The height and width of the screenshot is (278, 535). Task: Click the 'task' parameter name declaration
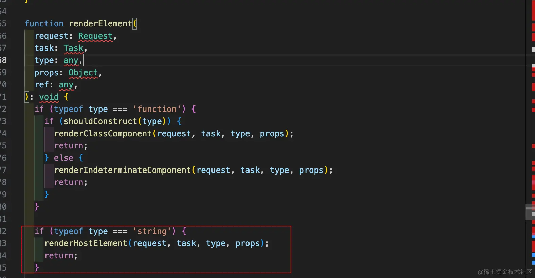pyautogui.click(x=44, y=48)
